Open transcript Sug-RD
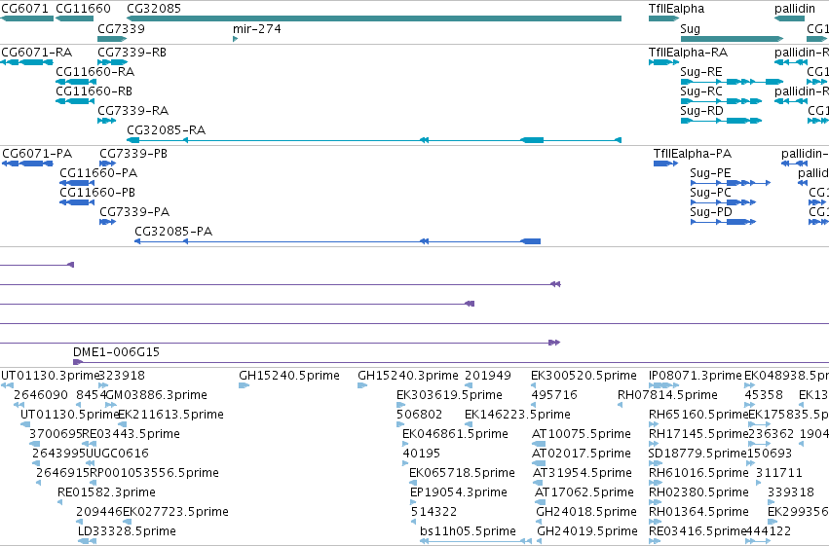Screen dimensions: 829x546 click(x=701, y=110)
